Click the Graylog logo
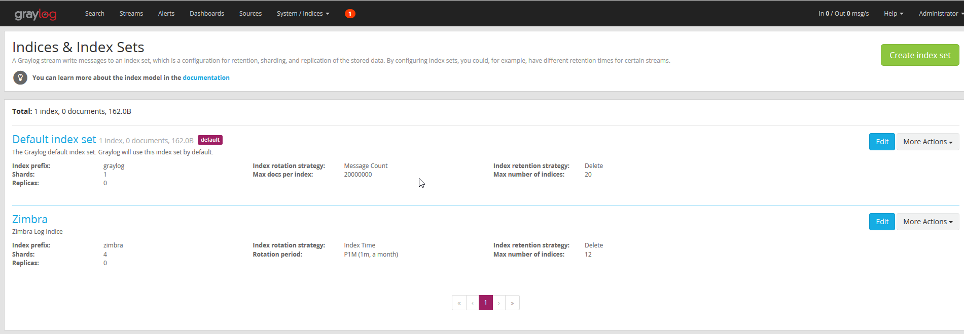Screen dimensions: 964x334 pos(35,14)
